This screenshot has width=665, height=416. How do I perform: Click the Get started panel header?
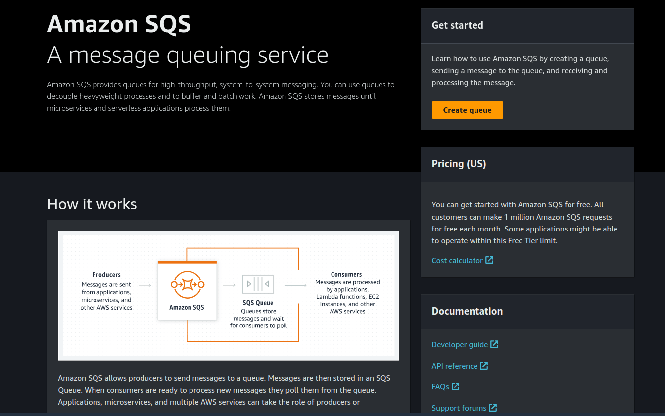457,25
